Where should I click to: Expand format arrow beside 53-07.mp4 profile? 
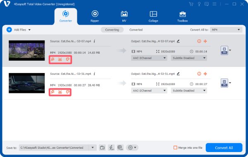click(x=230, y=50)
